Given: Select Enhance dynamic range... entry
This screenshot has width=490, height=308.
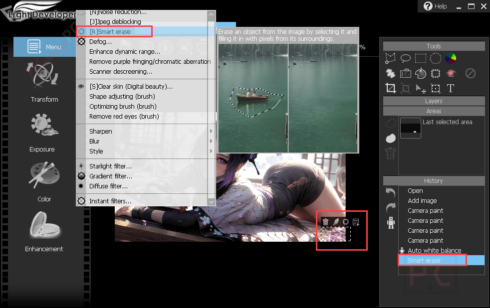Looking at the screenshot, I should (142, 51).
